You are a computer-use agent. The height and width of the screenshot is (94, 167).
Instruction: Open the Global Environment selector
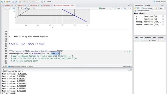coord(142,11)
